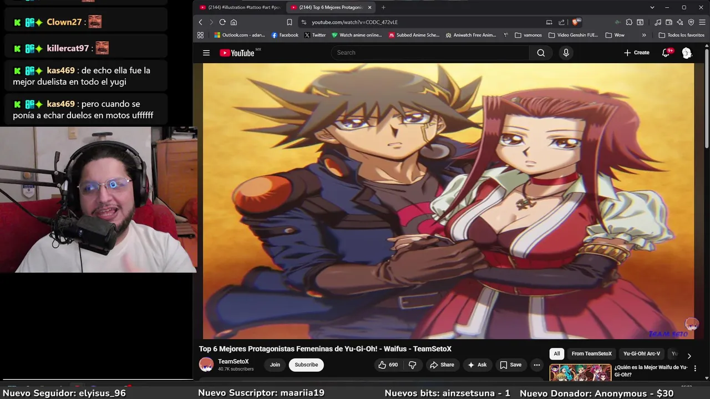Click Clown27 username in chat
Viewport: 710px width, 399px height.
(64, 22)
